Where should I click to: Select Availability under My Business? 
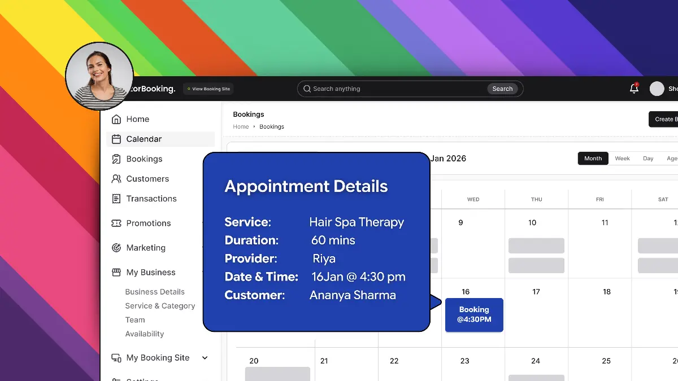tap(144, 334)
